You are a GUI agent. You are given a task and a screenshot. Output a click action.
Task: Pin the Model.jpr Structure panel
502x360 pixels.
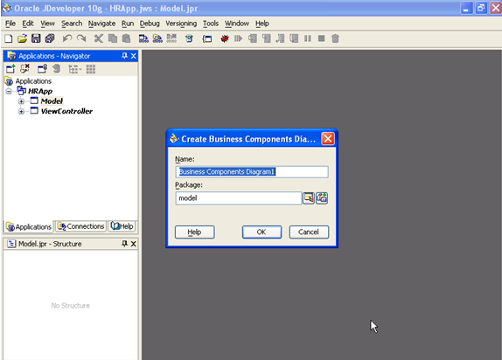[x=124, y=244]
